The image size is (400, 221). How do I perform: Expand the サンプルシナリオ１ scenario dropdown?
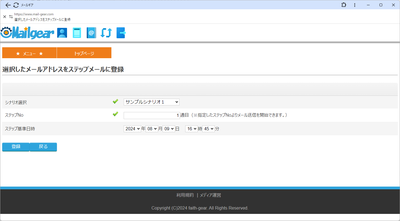coord(152,102)
